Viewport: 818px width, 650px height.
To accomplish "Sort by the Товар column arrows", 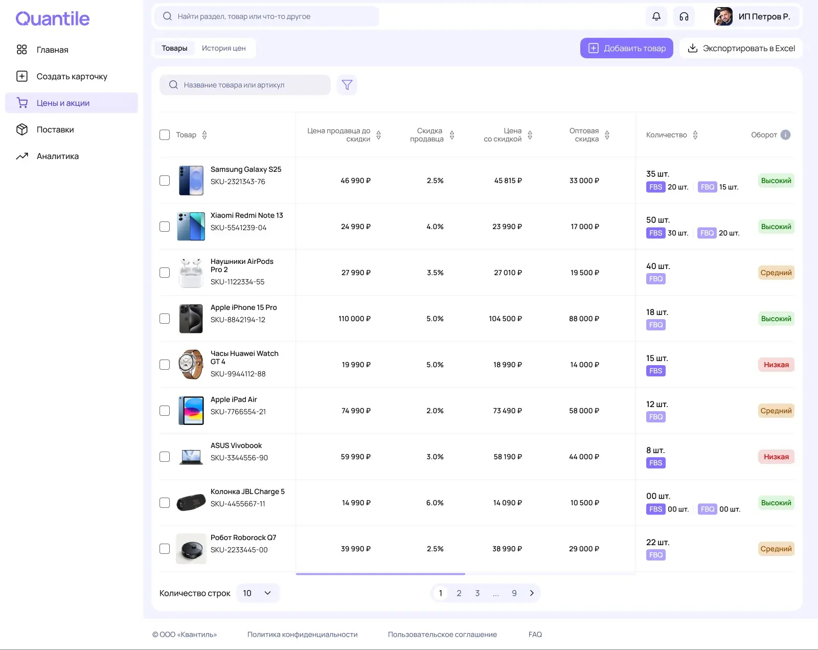I will click(x=204, y=135).
